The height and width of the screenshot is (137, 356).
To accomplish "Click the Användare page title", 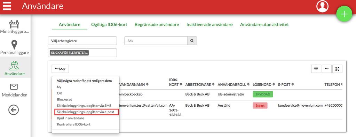I will 43,6.
